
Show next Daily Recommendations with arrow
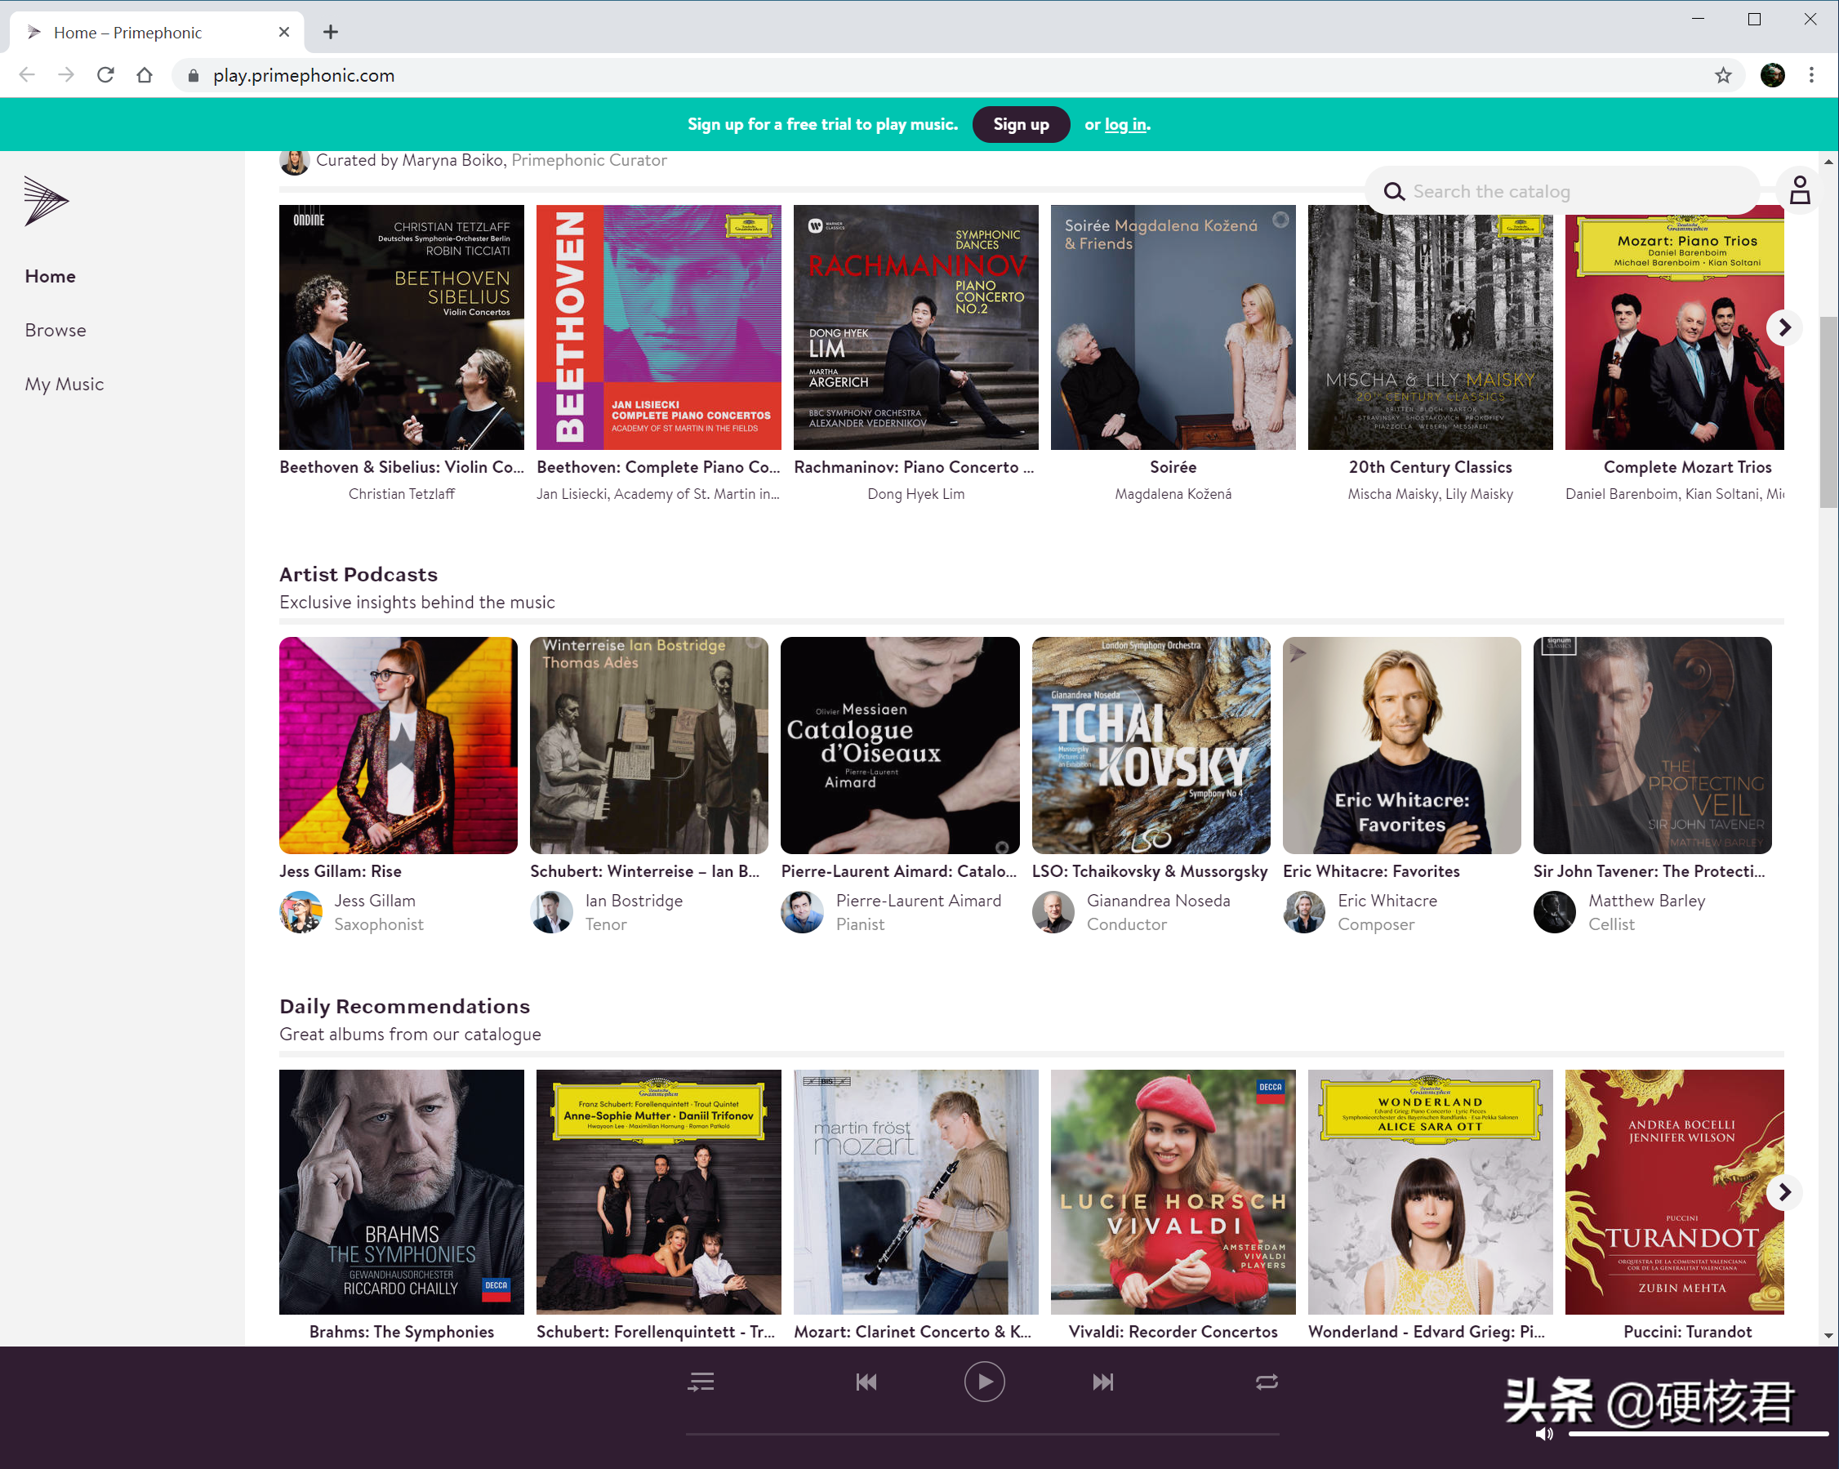(1783, 1191)
